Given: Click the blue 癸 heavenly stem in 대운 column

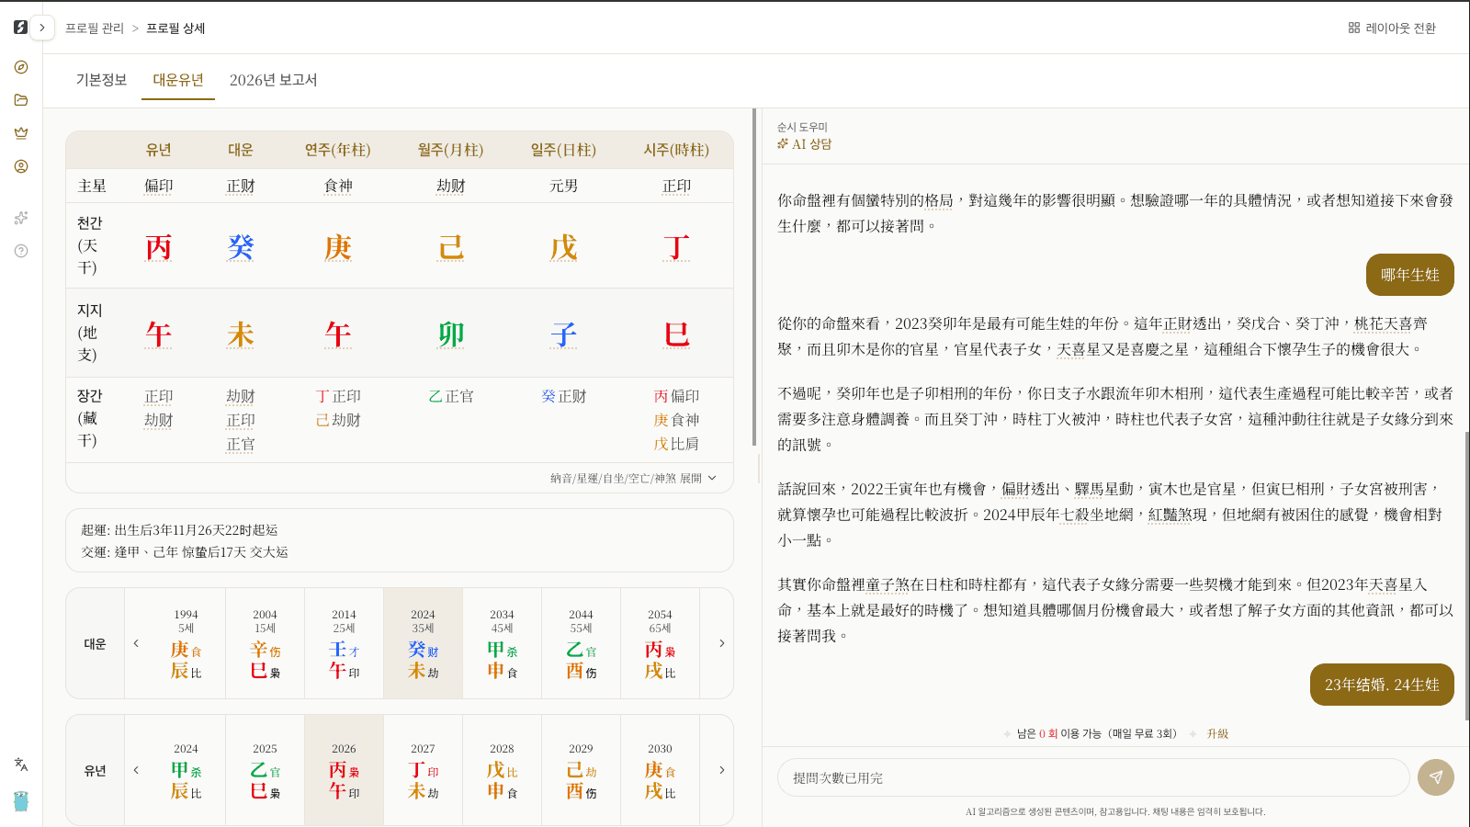Looking at the screenshot, I should (x=241, y=247).
